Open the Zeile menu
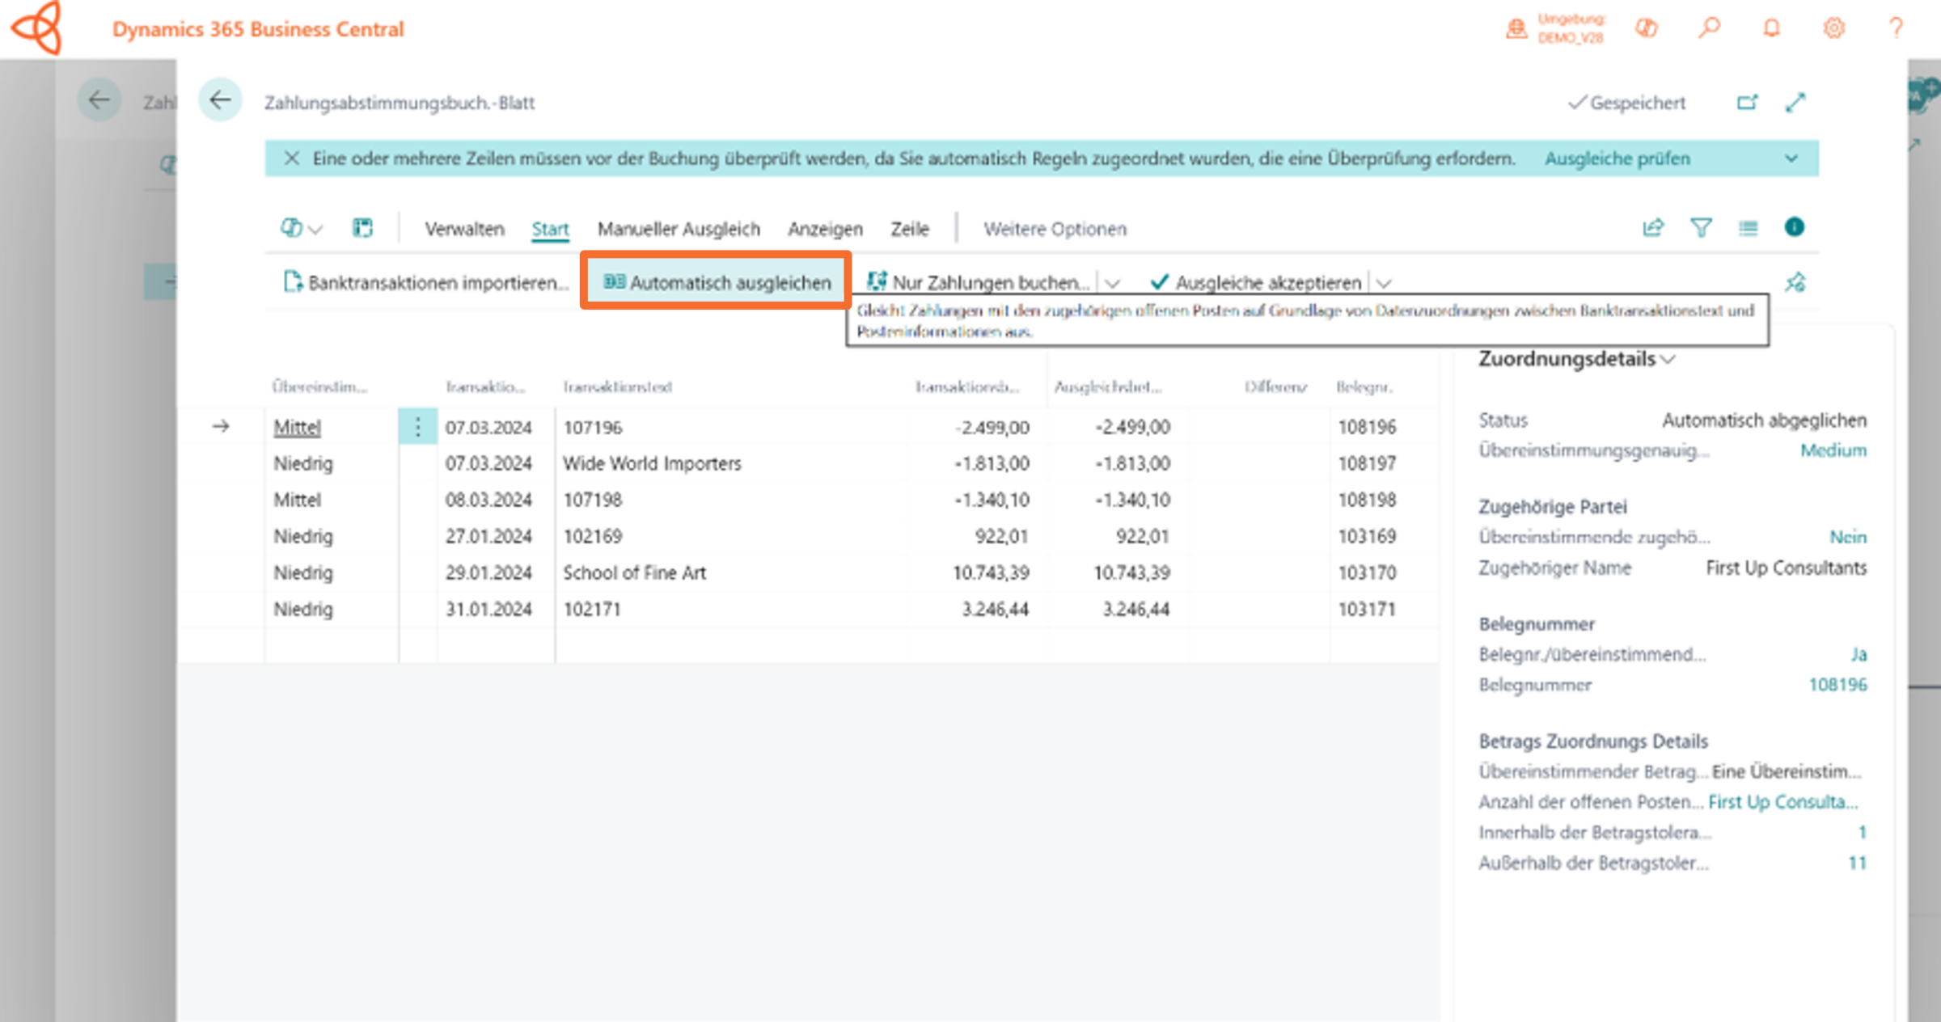Image resolution: width=1941 pixels, height=1022 pixels. 910,229
